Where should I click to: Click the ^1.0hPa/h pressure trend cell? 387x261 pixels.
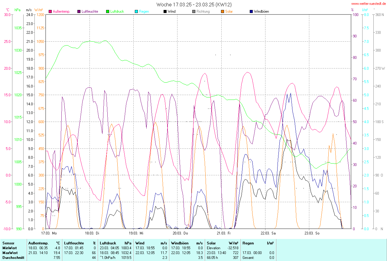(x=108, y=257)
